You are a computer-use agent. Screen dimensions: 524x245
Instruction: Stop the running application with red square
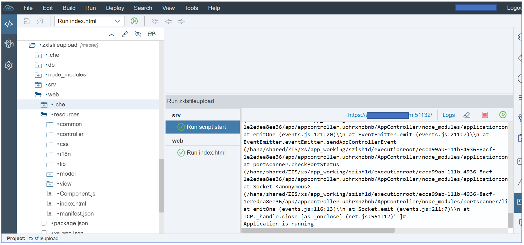tap(485, 115)
